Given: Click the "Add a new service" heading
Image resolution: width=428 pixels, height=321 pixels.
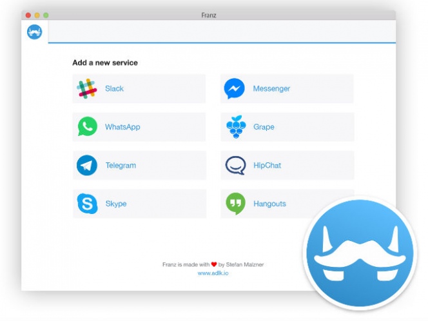Looking at the screenshot, I should click(104, 63).
